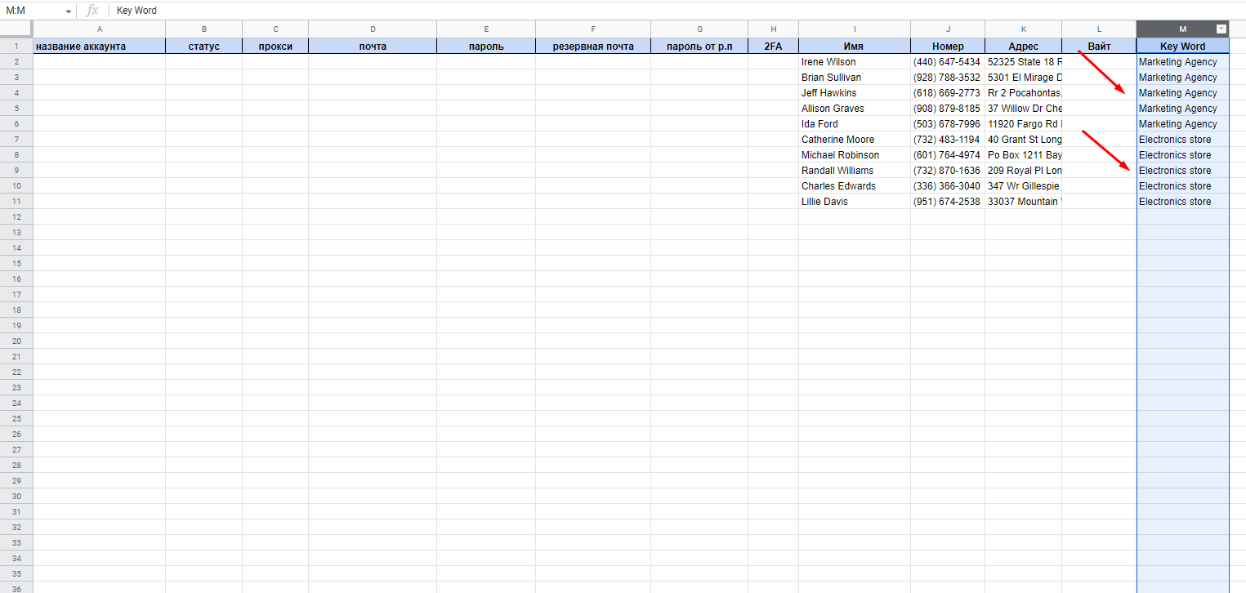Screen dimensions: 1246x593
Task: Click the 'прокси' header cell
Action: (x=275, y=47)
